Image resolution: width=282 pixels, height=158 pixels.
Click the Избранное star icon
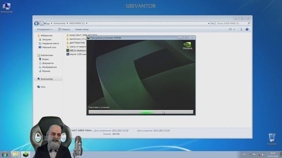click(x=38, y=35)
